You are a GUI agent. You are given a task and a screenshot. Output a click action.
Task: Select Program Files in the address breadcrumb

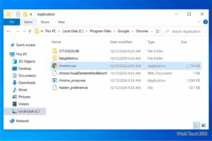click(100, 31)
